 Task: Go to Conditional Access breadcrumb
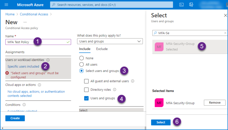click(x=34, y=14)
